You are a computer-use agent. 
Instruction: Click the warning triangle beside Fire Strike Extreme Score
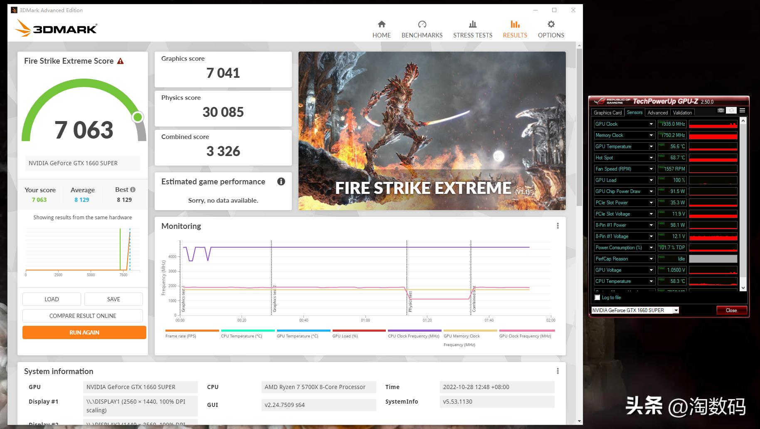tap(120, 61)
